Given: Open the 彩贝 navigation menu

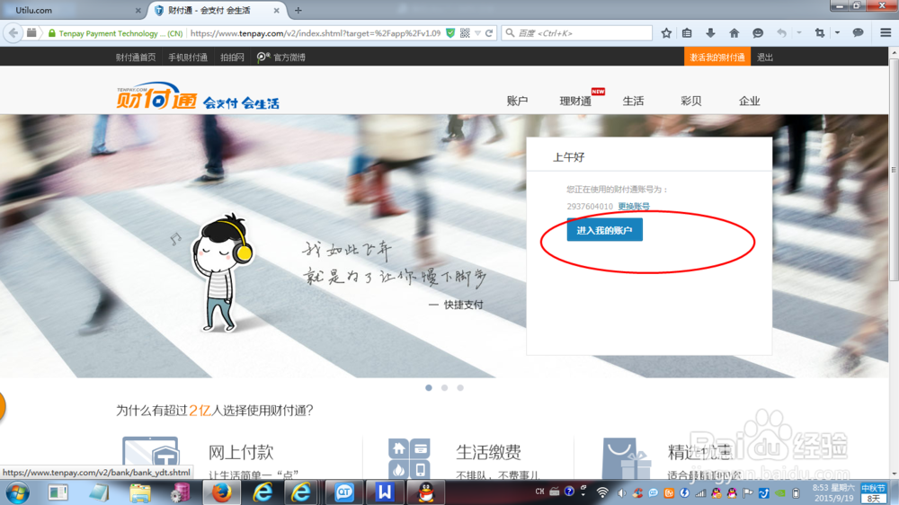Looking at the screenshot, I should pyautogui.click(x=690, y=101).
